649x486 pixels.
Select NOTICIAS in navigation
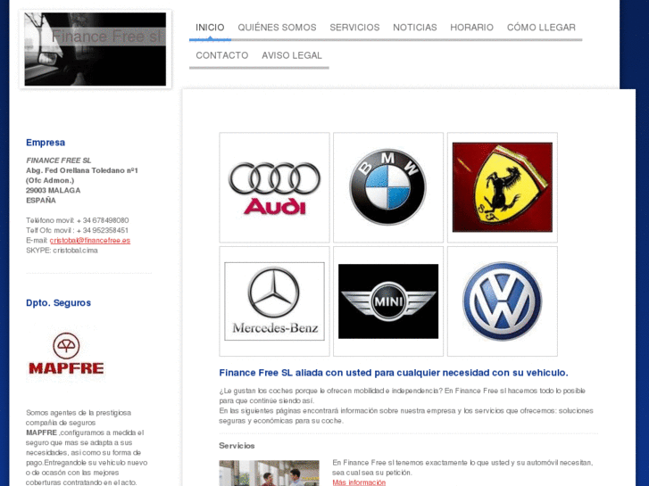415,28
